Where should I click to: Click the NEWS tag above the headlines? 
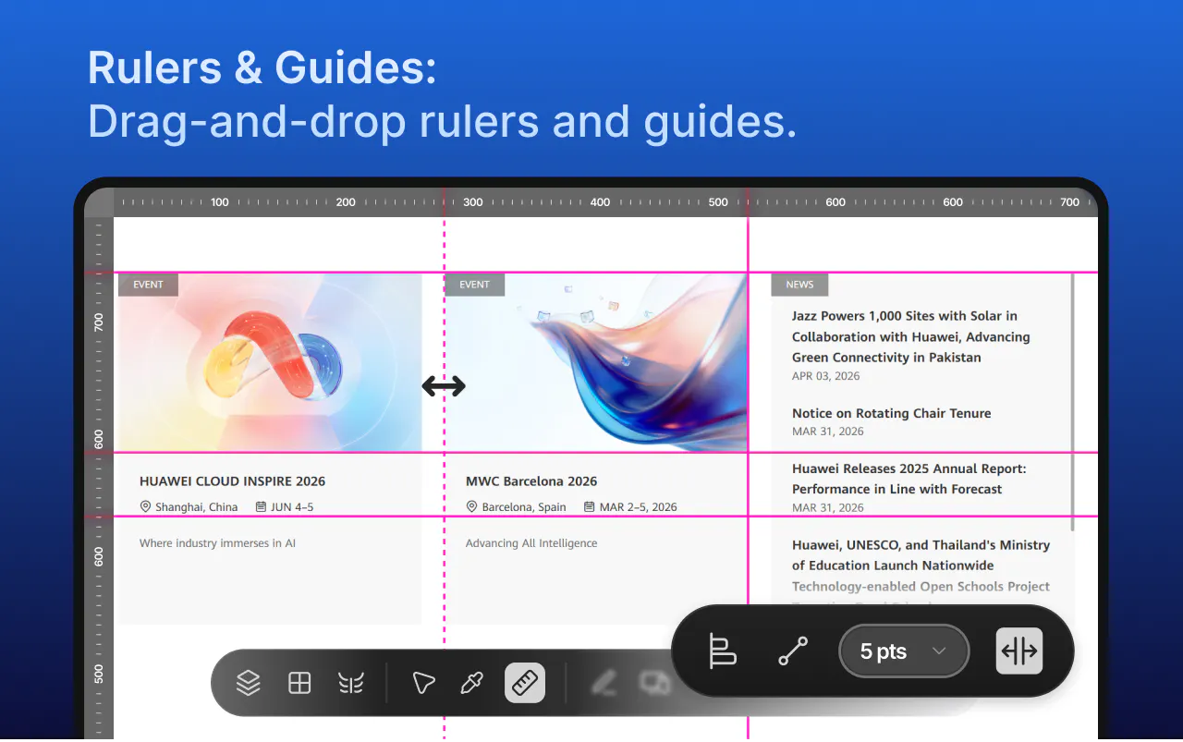[799, 285]
